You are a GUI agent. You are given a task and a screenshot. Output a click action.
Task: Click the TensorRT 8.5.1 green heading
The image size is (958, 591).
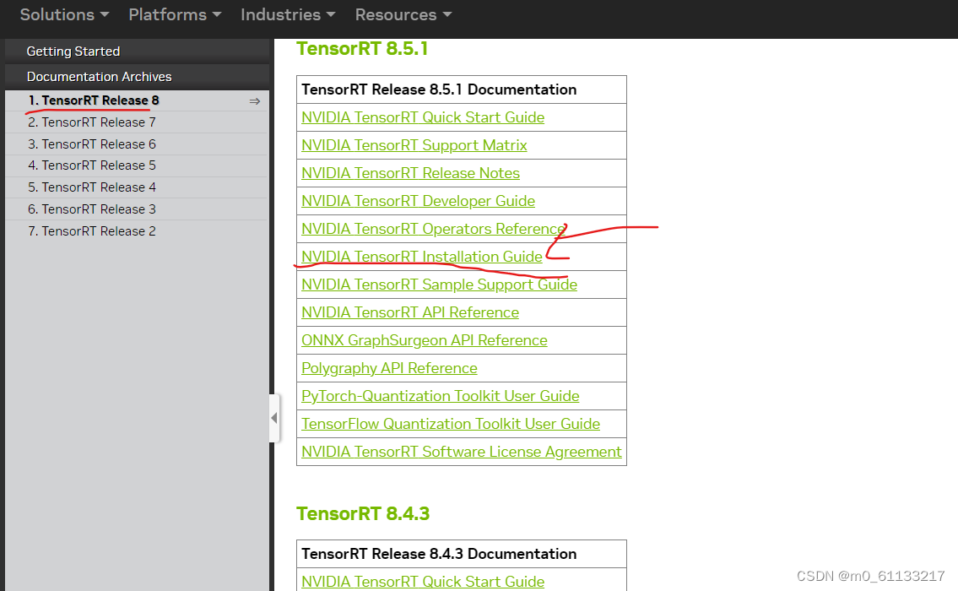(x=362, y=49)
